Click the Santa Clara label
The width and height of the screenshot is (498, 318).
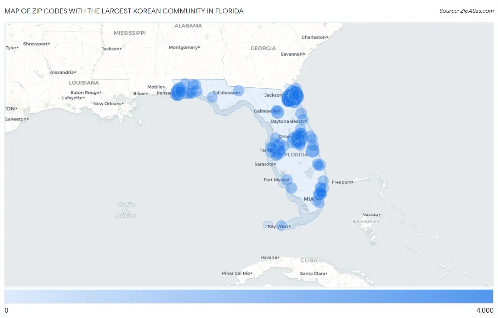pos(313,274)
